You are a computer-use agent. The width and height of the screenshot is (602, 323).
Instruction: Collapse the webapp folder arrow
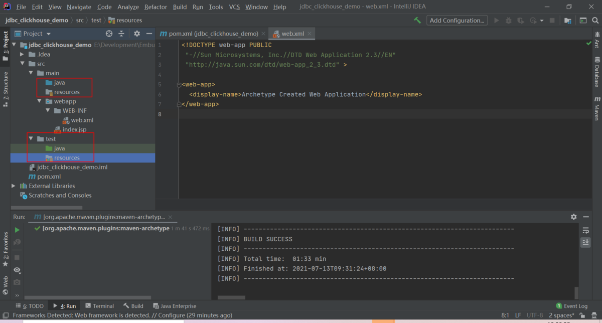point(40,101)
